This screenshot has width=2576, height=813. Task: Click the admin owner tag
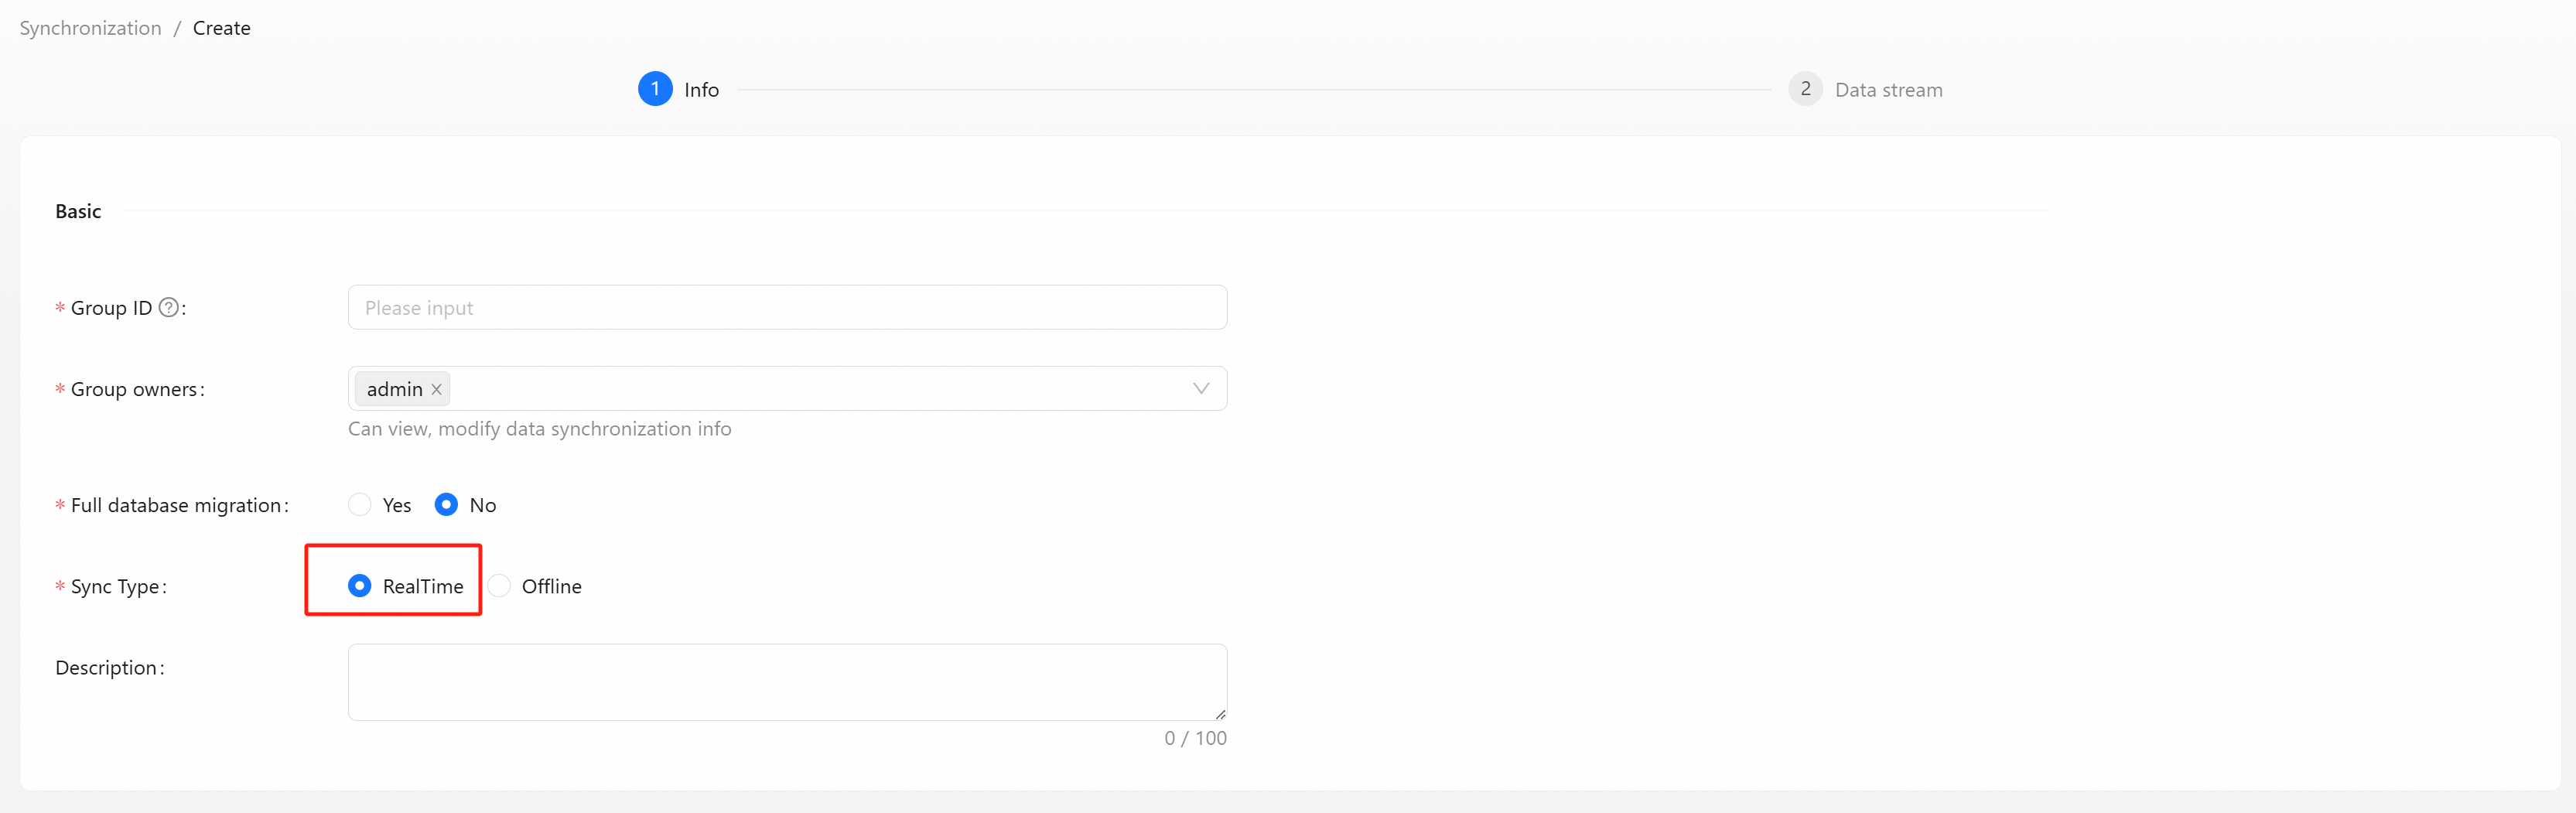(394, 389)
